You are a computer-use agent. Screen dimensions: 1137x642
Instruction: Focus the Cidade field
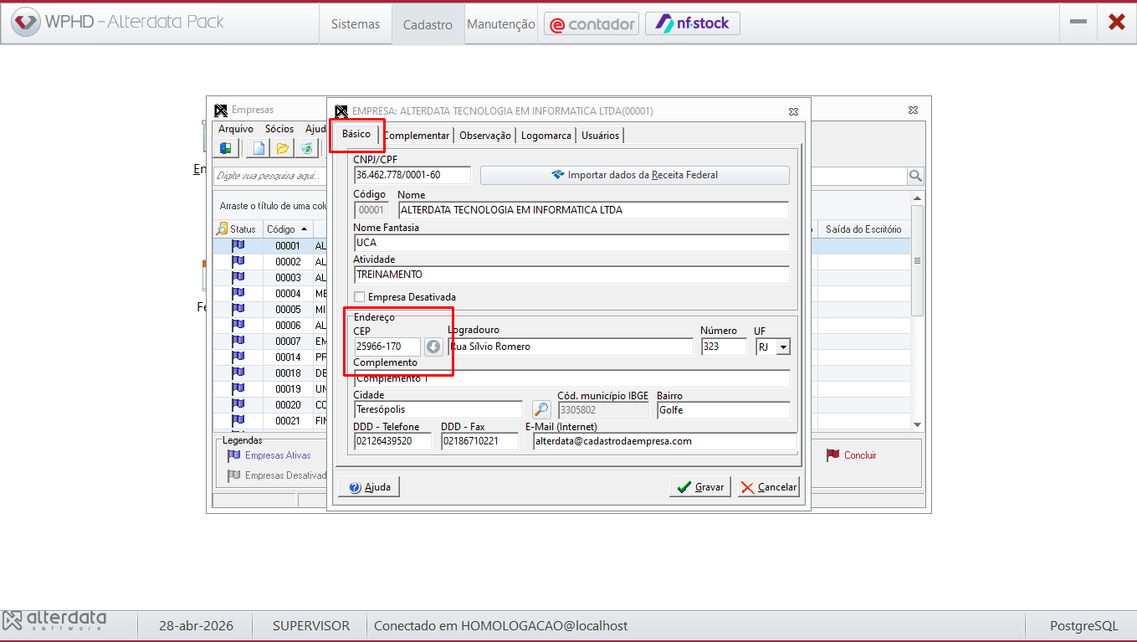point(438,410)
